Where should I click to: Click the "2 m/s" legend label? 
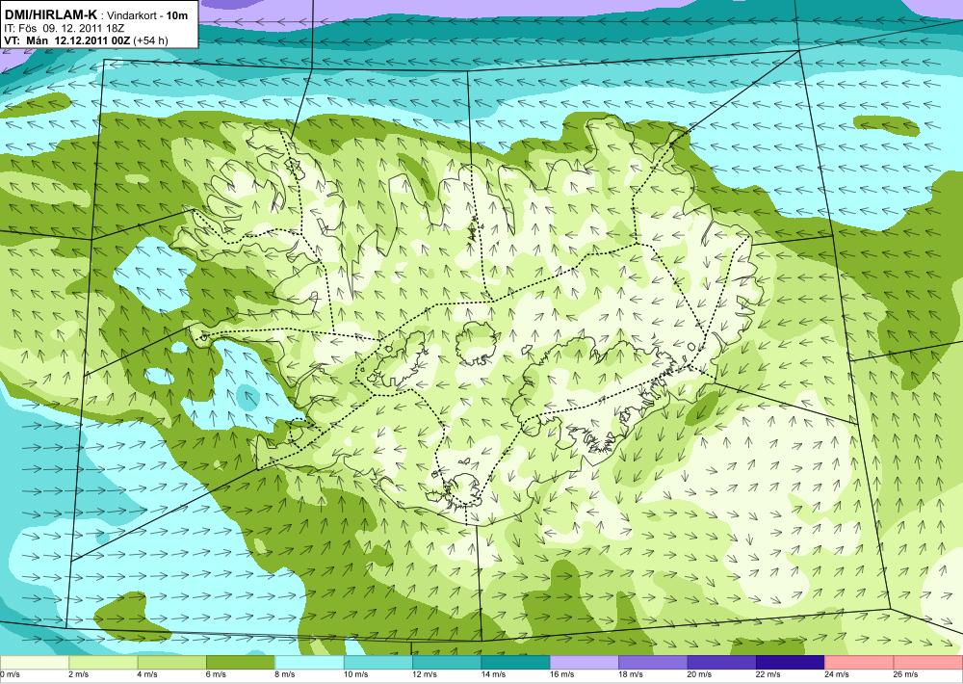pyautogui.click(x=79, y=674)
